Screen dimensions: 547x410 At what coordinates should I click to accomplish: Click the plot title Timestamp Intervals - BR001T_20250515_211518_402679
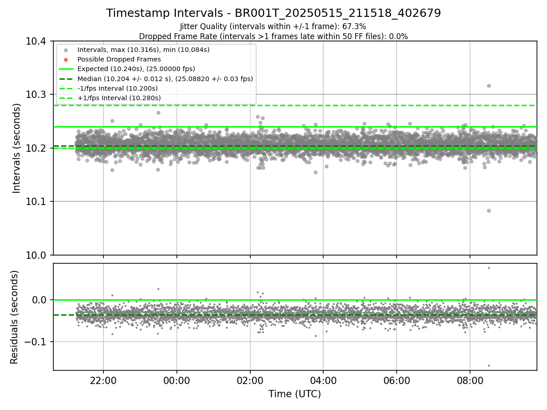[x=273, y=13]
